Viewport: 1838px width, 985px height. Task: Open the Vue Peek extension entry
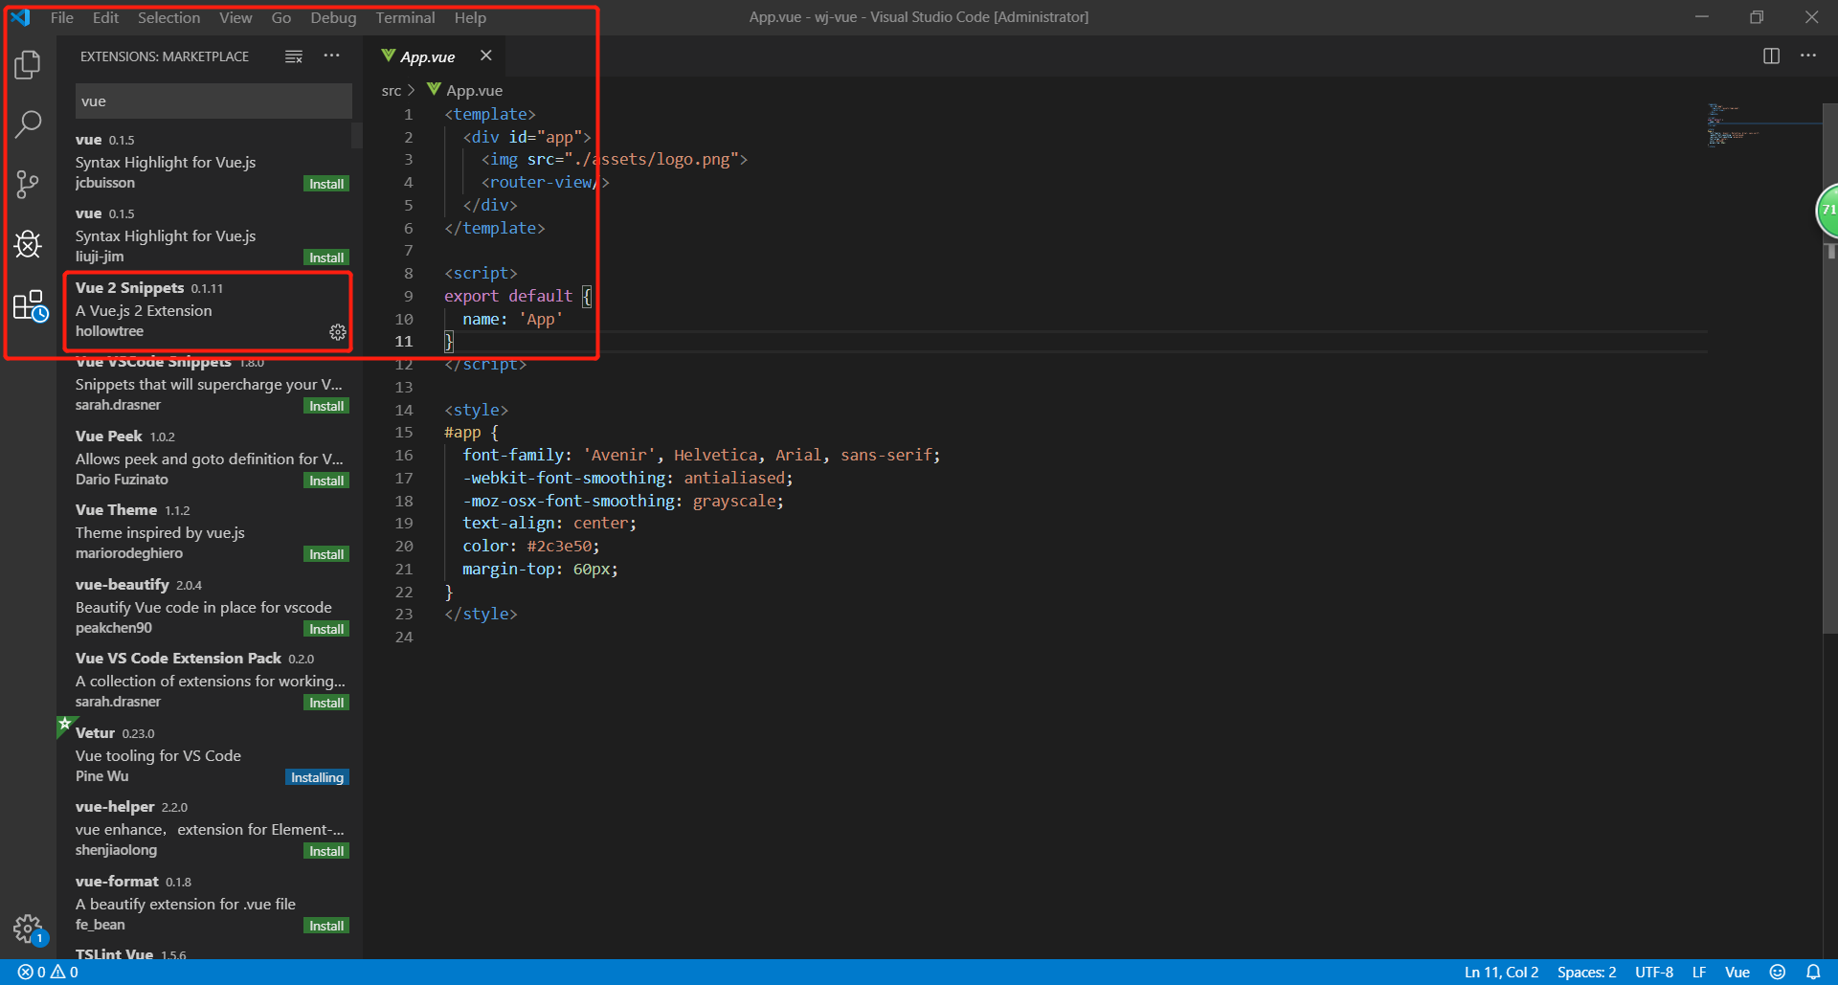(x=209, y=458)
